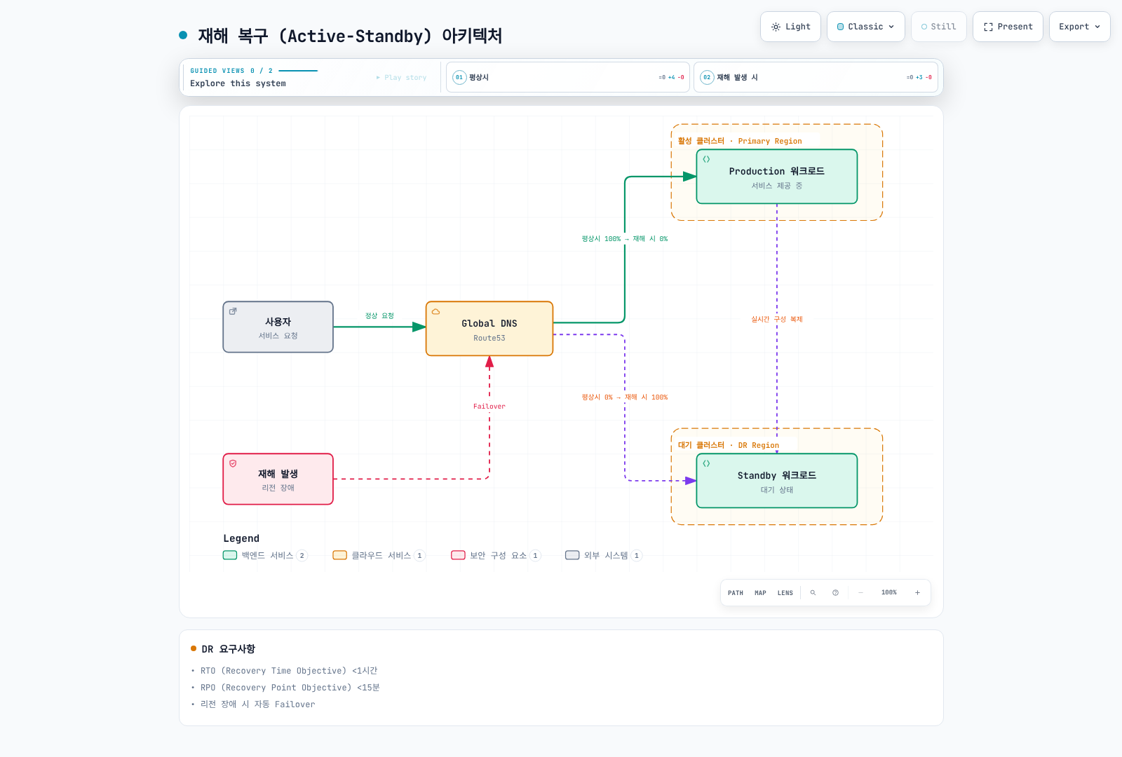
Task: Click the 대기 클러스터 DR Region label
Action: 729,445
